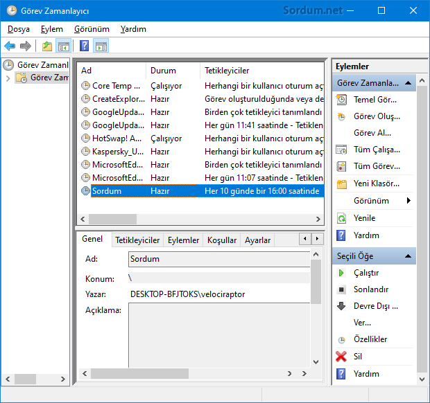
Task: Open the Görünüm submenu arrow
Action: [x=409, y=201]
